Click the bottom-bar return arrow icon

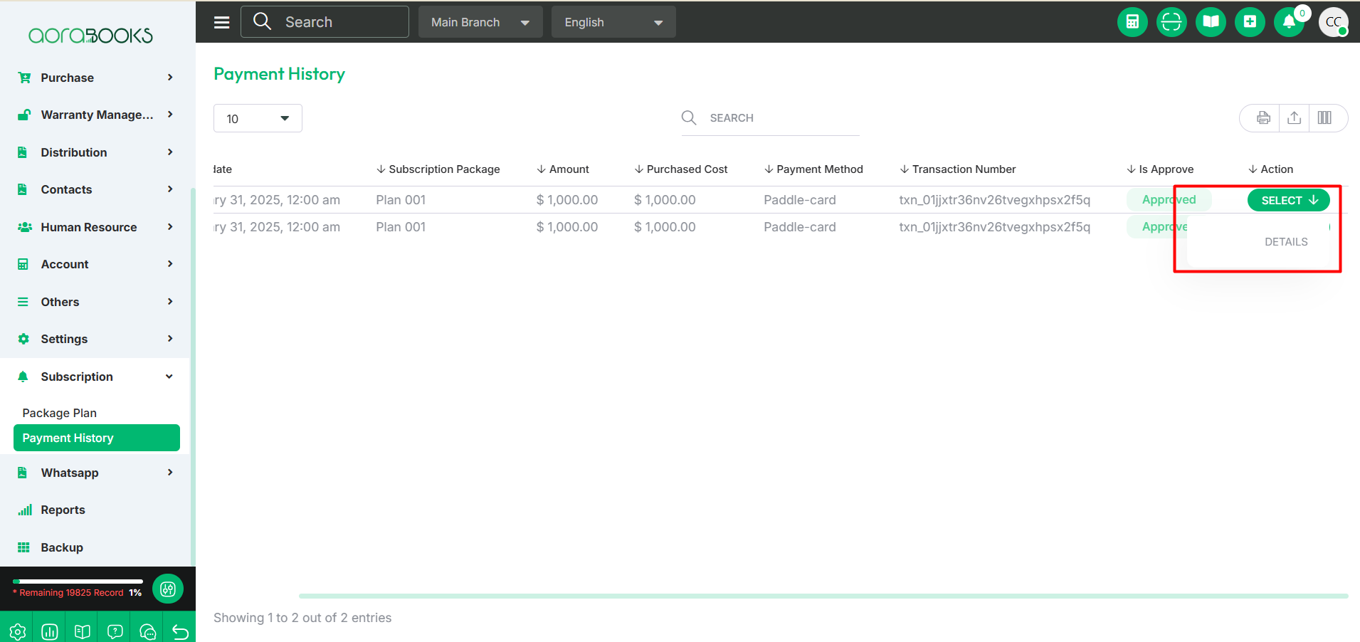[180, 631]
